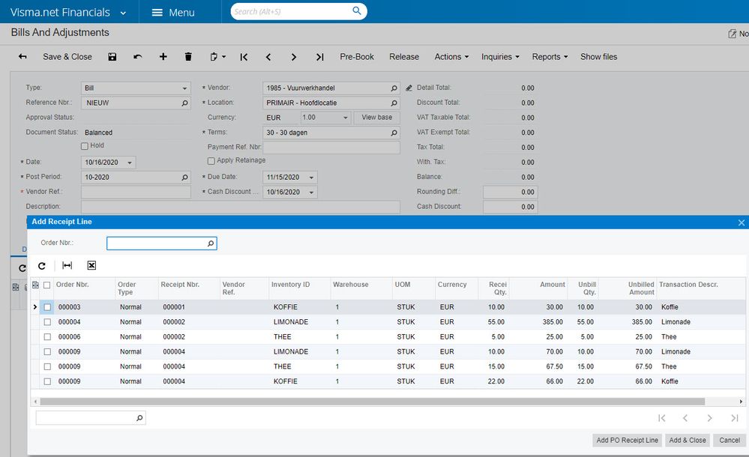The width and height of the screenshot is (749, 457).
Task: Open the Actions dropdown menu
Action: click(x=451, y=57)
